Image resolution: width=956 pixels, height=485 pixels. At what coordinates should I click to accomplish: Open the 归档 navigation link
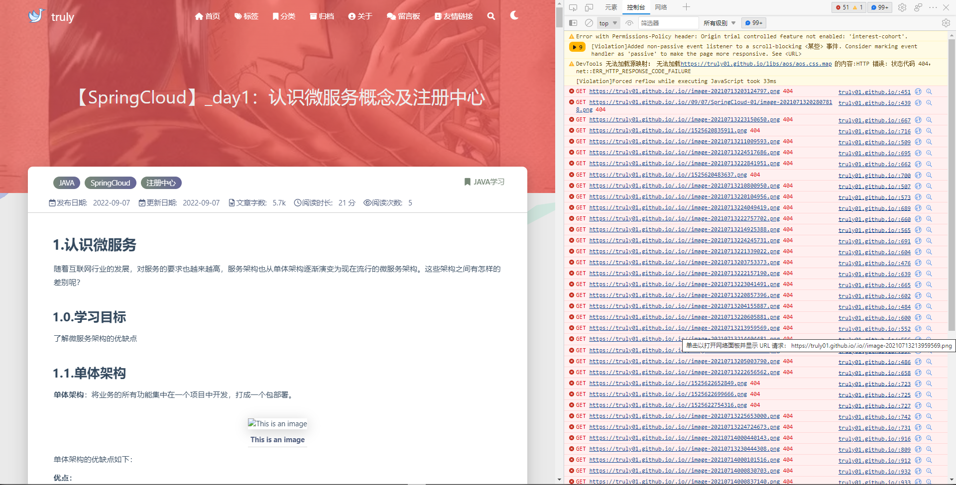click(x=322, y=16)
